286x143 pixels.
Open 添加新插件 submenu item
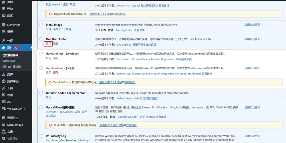click(x=9, y=61)
